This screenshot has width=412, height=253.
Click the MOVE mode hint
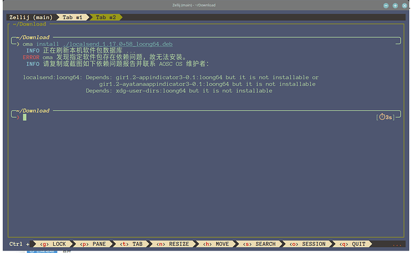[x=216, y=244]
